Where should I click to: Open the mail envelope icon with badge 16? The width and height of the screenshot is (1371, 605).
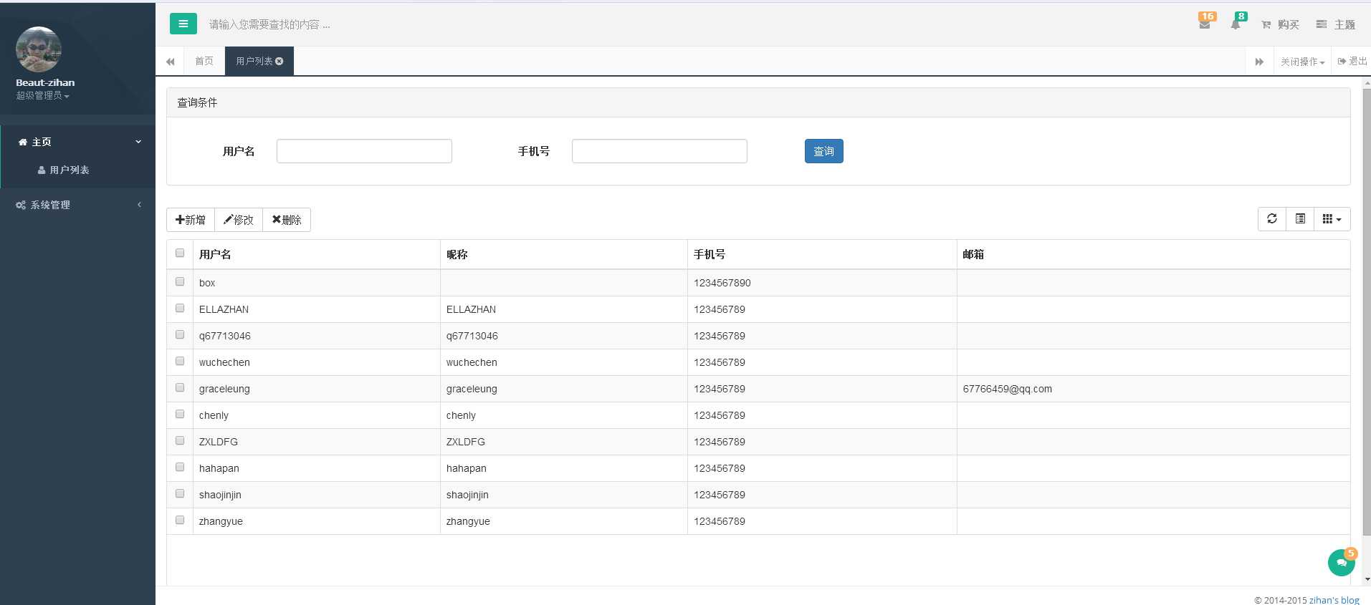[x=1205, y=22]
